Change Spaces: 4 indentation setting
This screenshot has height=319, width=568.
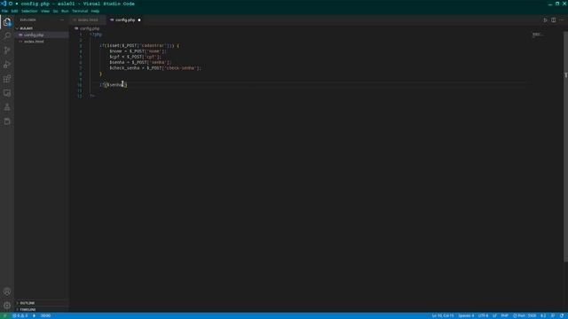click(466, 315)
